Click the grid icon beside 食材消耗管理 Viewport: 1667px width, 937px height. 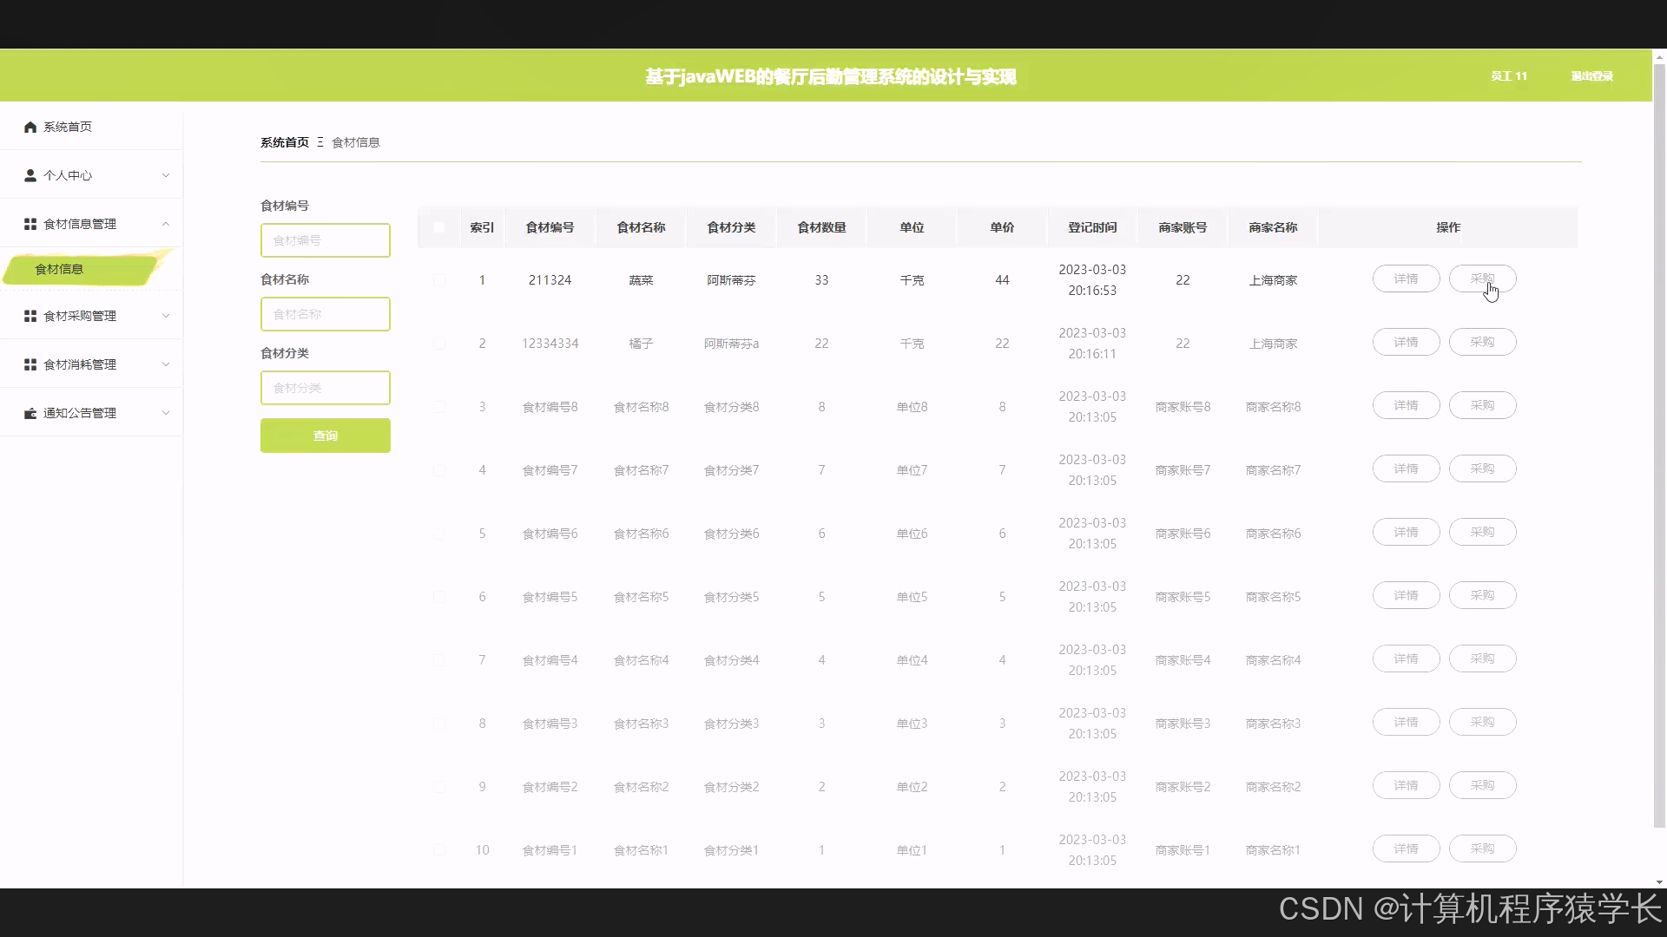coord(30,364)
